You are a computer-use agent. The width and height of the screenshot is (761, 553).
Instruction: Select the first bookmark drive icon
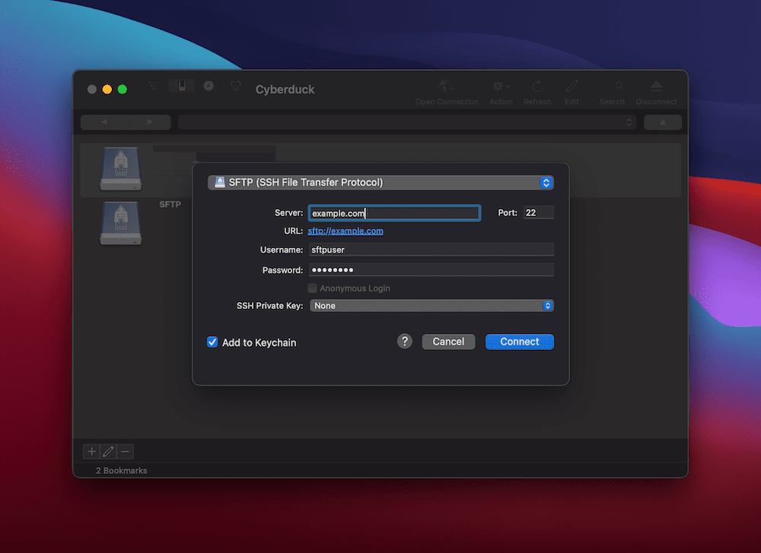pos(120,169)
